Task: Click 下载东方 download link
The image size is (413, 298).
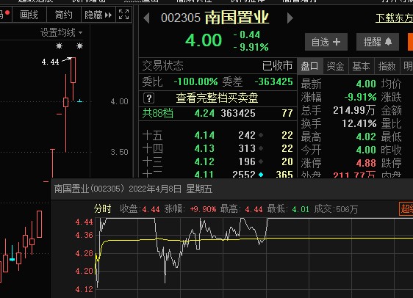Action: 394,18
